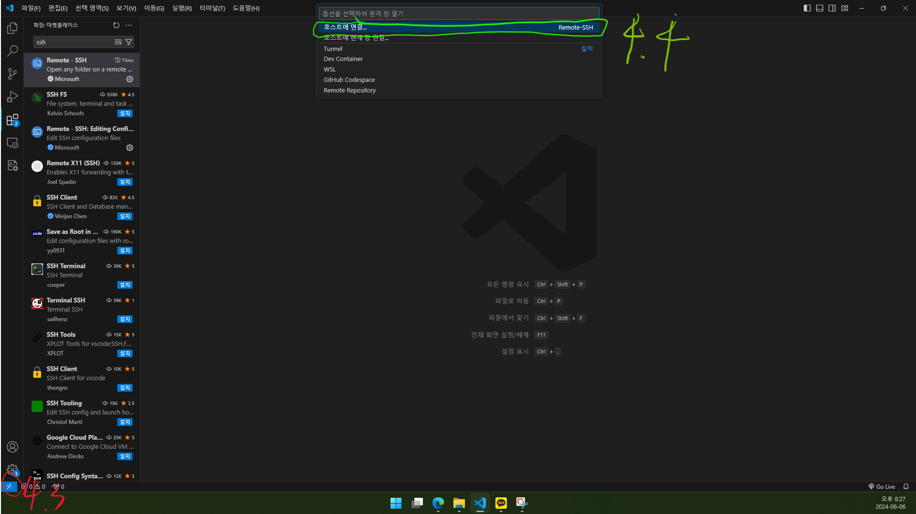Install the SSH FS extension
This screenshot has width=916, height=514.
[125, 113]
